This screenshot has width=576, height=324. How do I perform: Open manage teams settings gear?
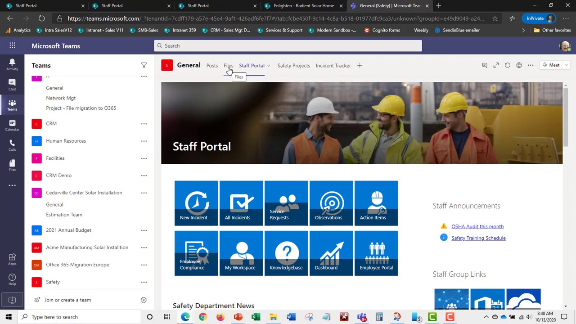144,300
